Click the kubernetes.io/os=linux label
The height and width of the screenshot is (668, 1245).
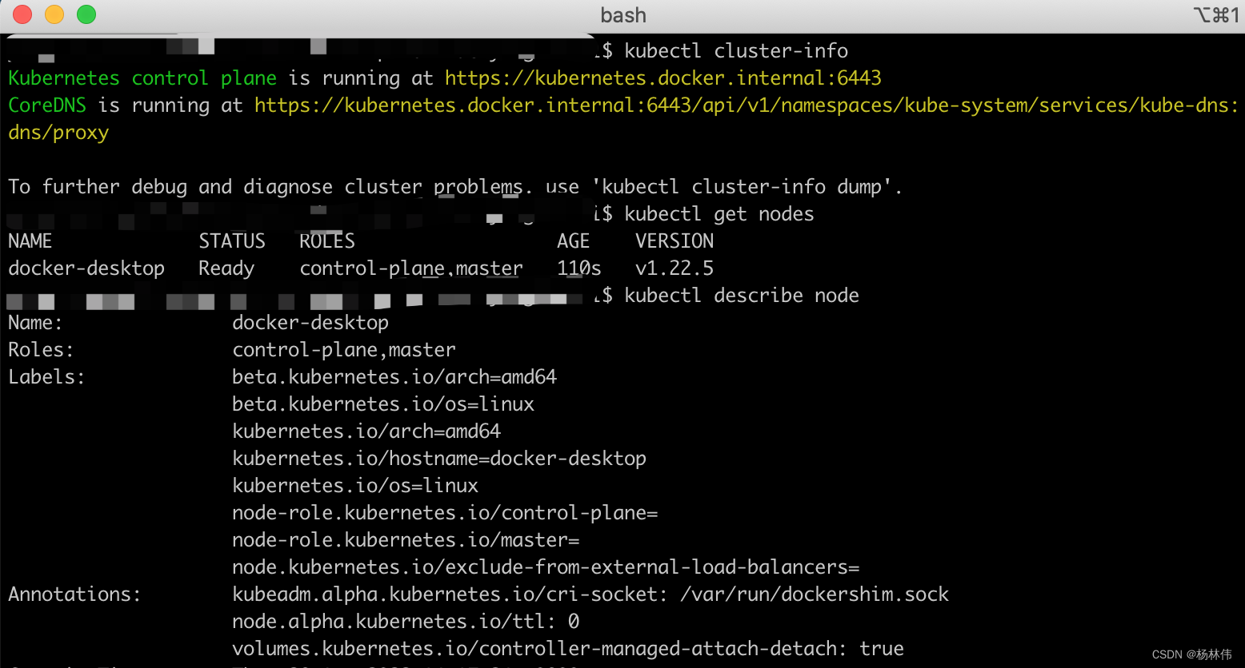point(355,486)
